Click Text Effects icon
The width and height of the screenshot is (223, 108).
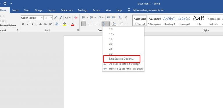click(x=57, y=24)
